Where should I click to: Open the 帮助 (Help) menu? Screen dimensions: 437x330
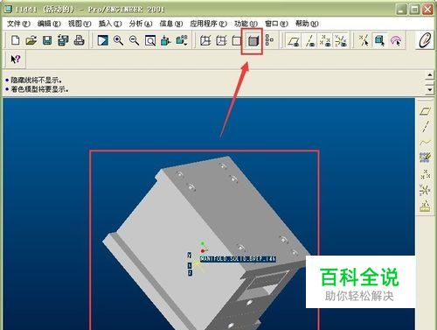[307, 24]
